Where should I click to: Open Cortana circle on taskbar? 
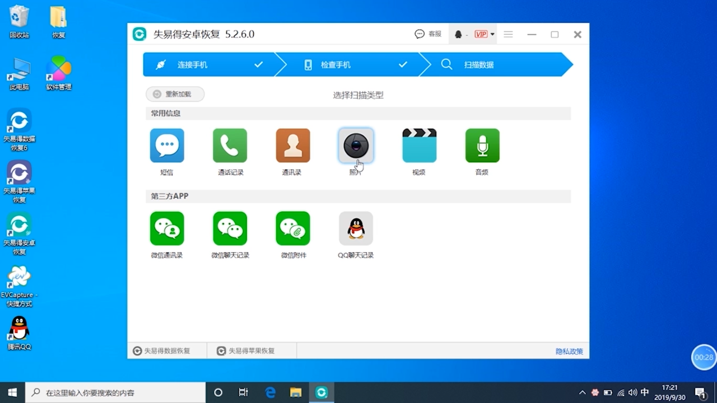click(218, 392)
